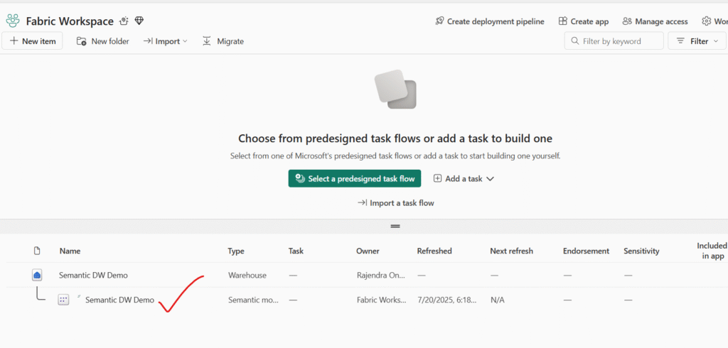Click the Endorsement column header

[586, 251]
